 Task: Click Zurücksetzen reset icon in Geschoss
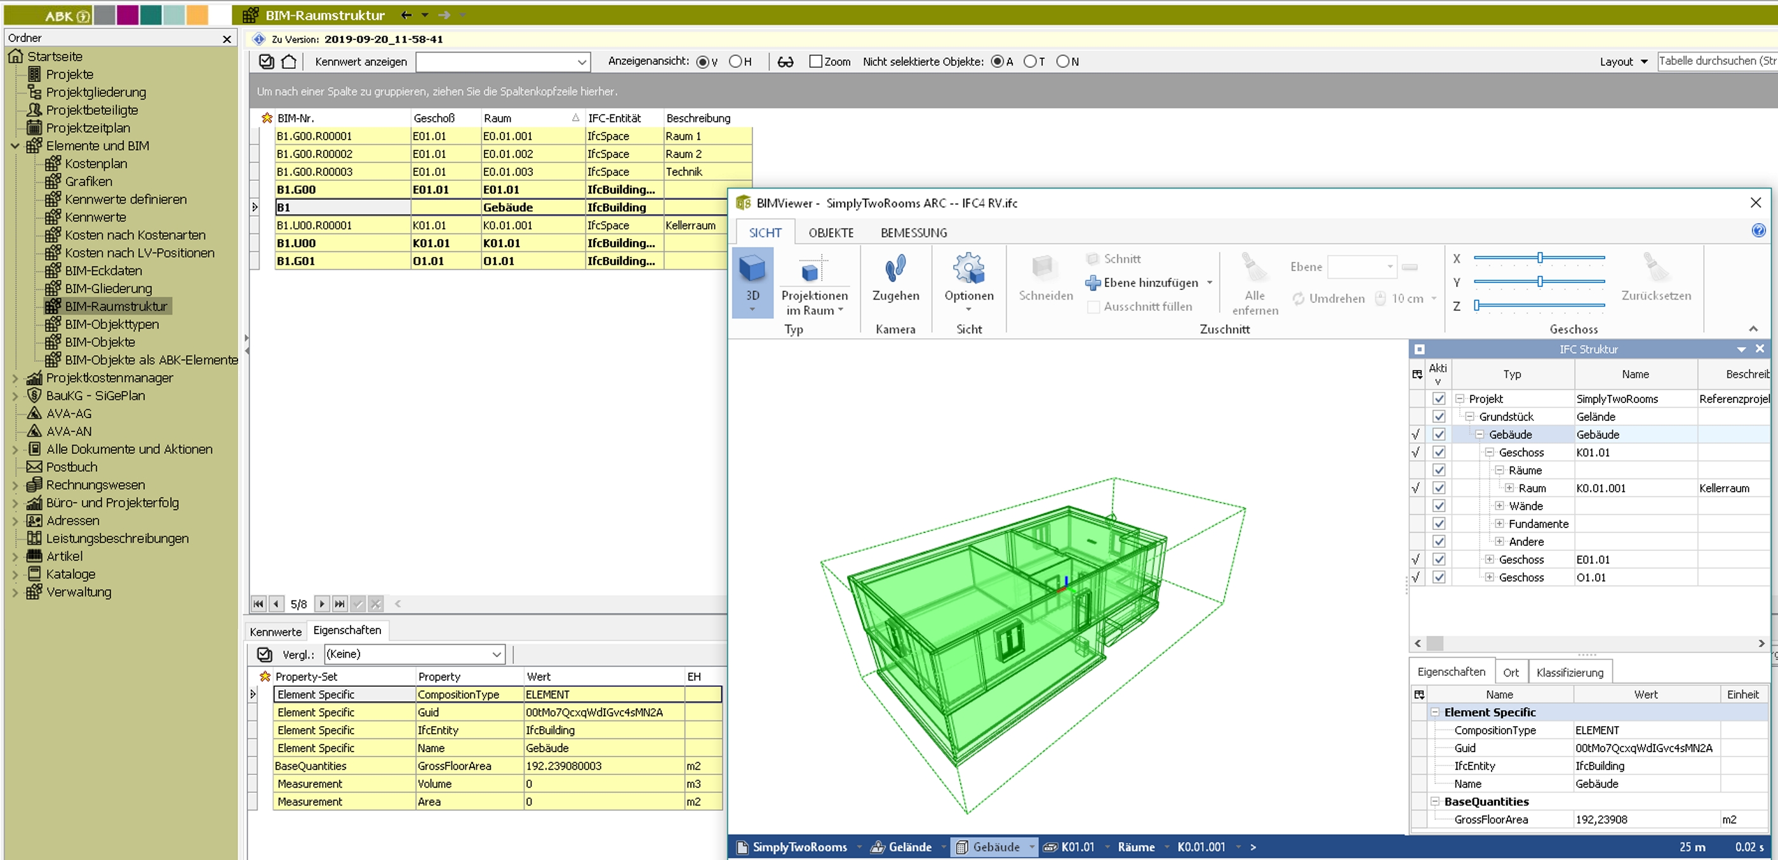(x=1657, y=267)
